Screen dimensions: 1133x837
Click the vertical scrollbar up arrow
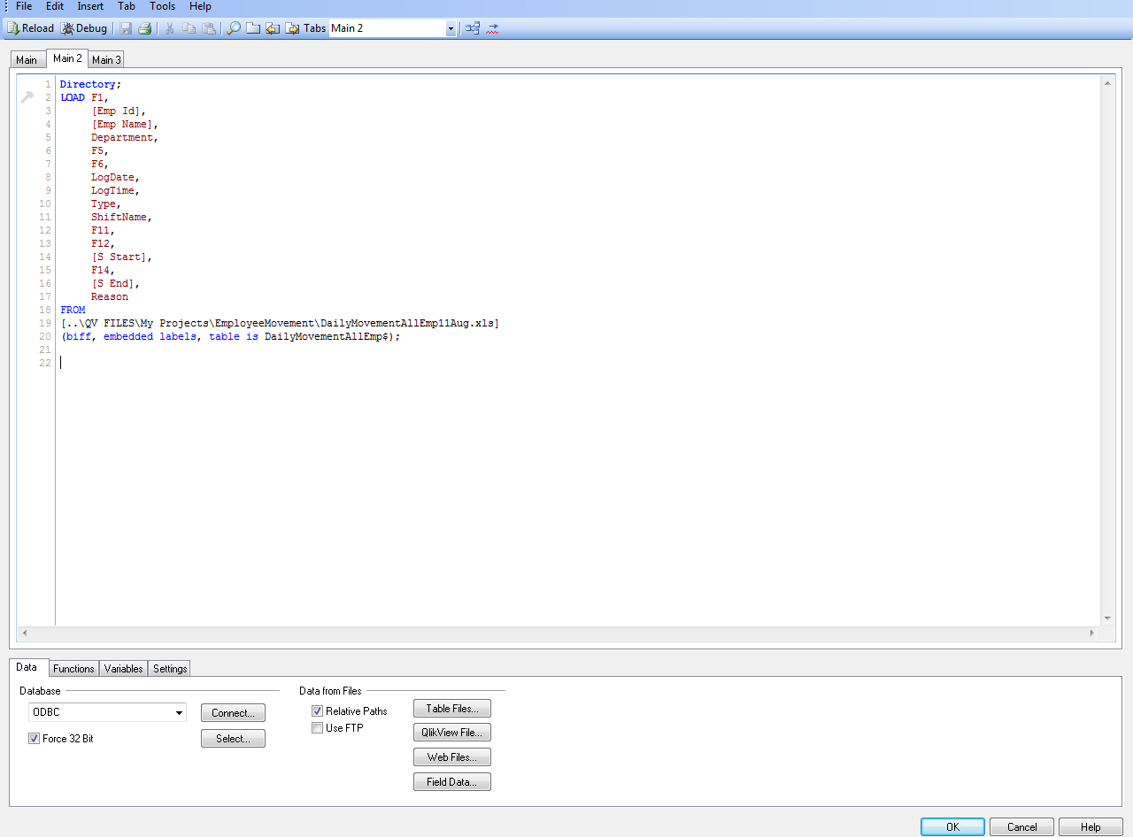[x=1107, y=82]
